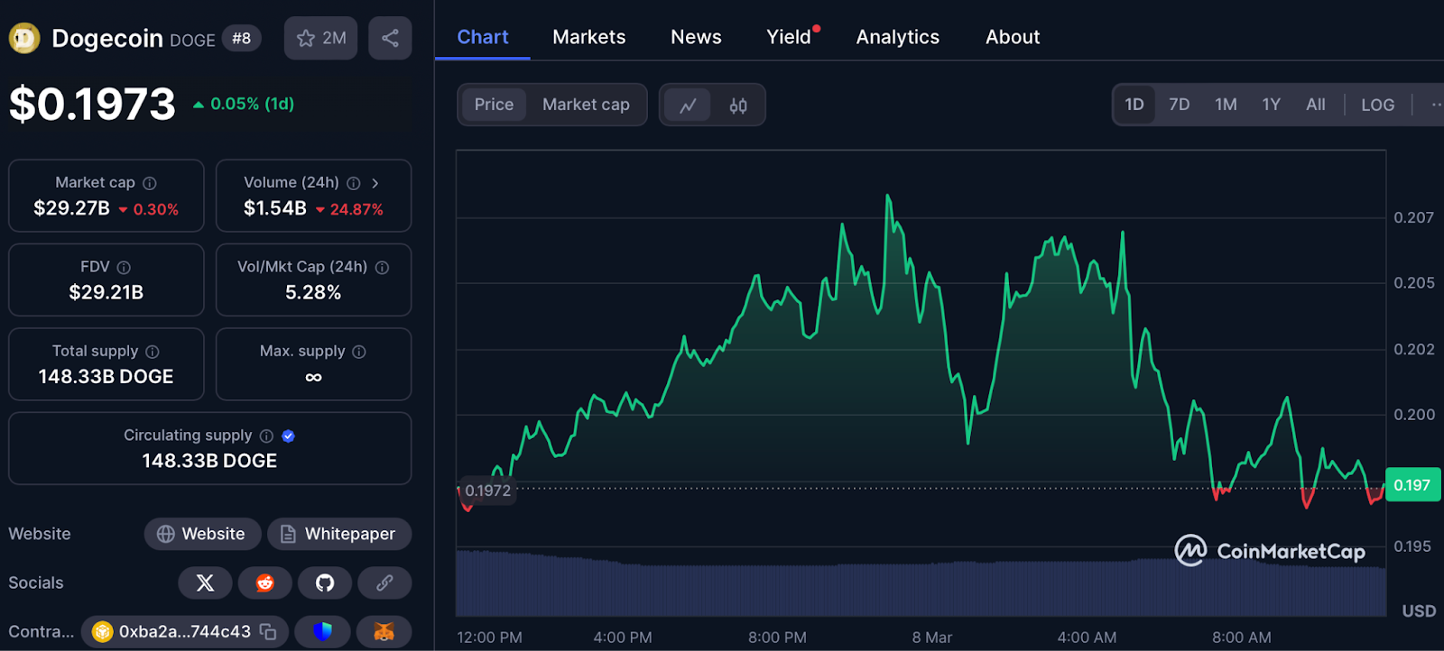Image resolution: width=1444 pixels, height=651 pixels.
Task: Show FDV info icon
Action: pos(124,268)
